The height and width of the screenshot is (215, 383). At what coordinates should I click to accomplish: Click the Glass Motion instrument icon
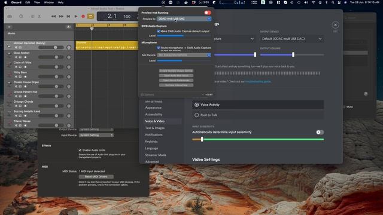10,55
